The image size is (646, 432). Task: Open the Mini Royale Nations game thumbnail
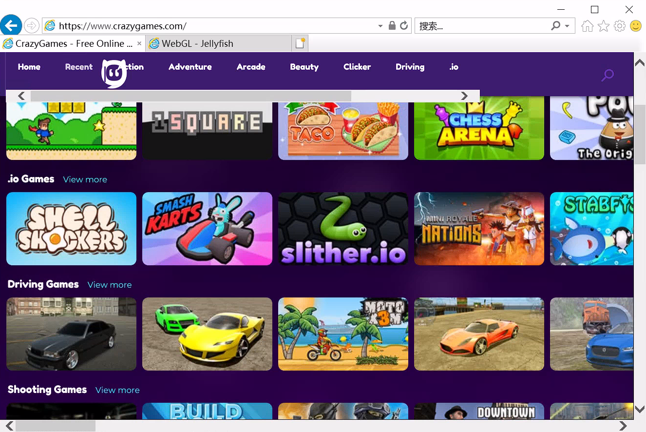point(479,229)
